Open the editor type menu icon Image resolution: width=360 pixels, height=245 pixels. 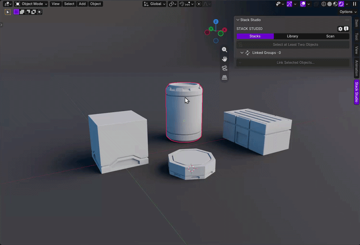(x=8, y=4)
